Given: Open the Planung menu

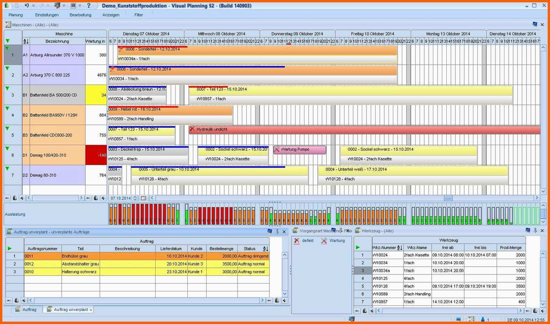Looking at the screenshot, I should coord(16,15).
